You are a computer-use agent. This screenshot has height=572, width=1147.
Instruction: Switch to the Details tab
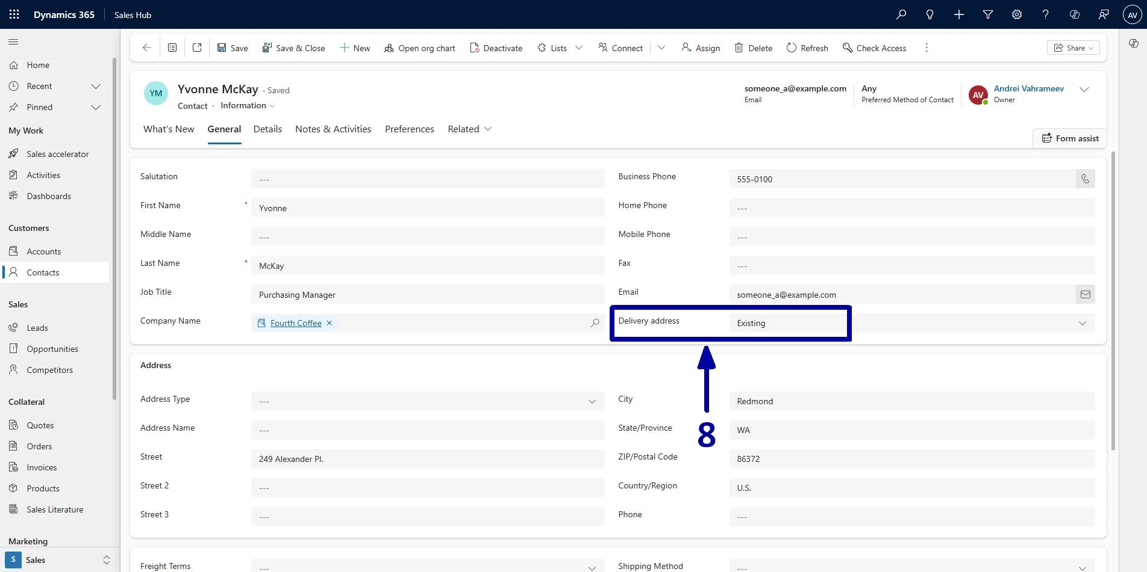click(x=267, y=129)
